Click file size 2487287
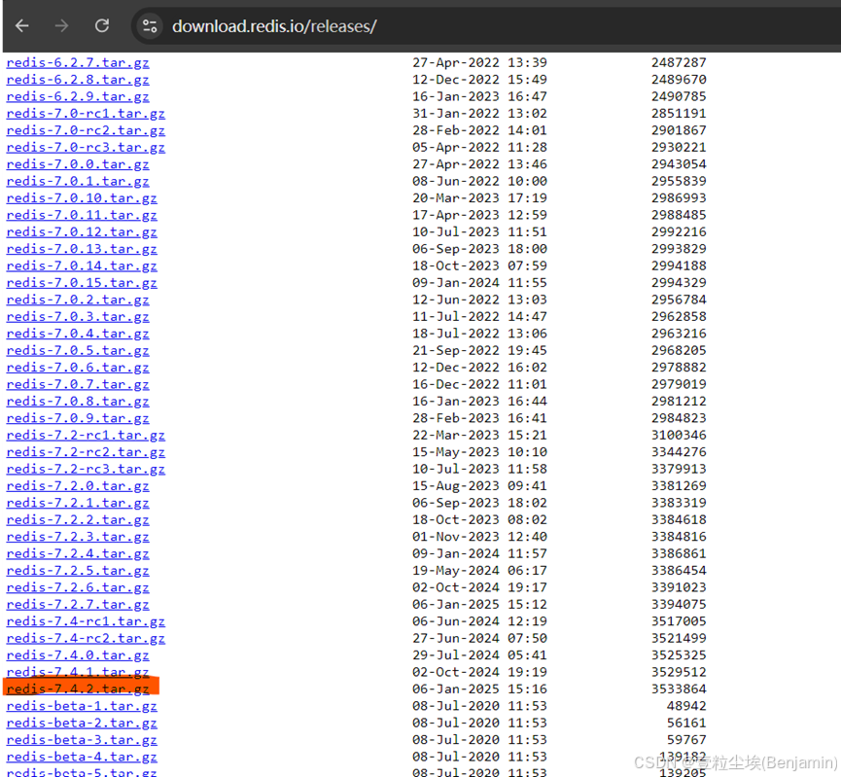This screenshot has height=777, width=841. [679, 63]
